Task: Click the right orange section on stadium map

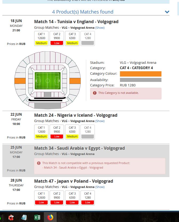Action: point(75,81)
